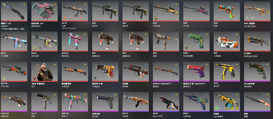The height and width of the screenshot is (119, 273).
Task: Open the AK-47 安全网 item thumbnail
Action: [136, 102]
